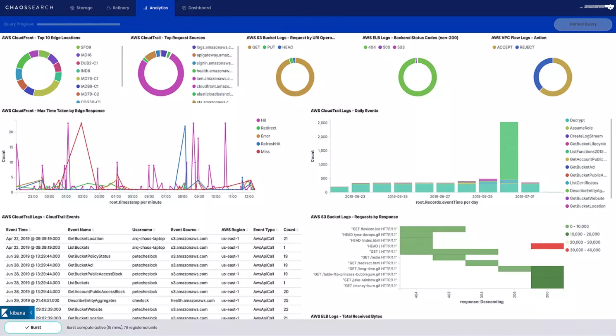
Task: Switch to the Refinery tab
Action: [x=118, y=8]
